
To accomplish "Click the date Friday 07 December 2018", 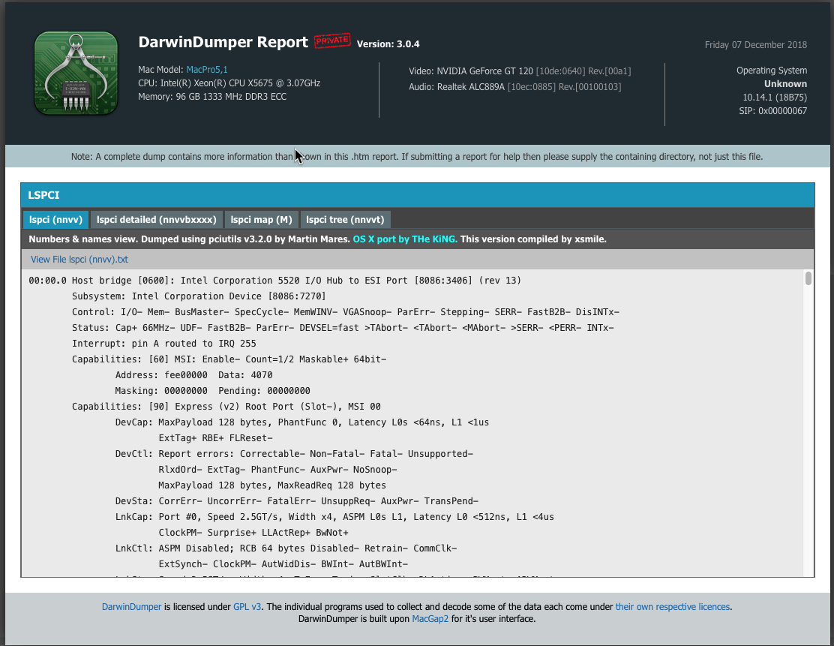I will tap(756, 45).
